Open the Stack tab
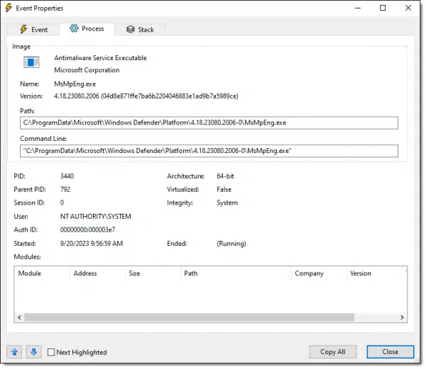The width and height of the screenshot is (426, 369). (x=140, y=29)
